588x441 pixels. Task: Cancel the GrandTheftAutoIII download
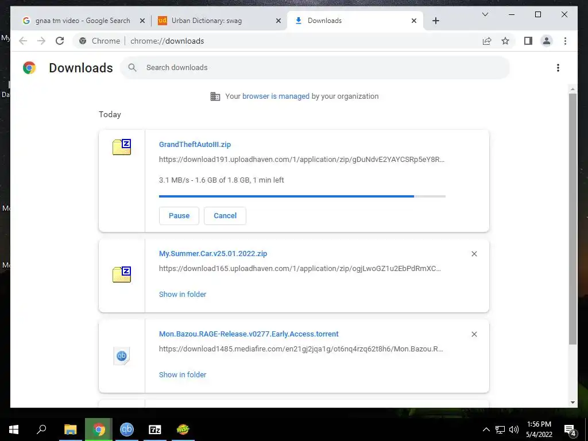click(x=225, y=216)
